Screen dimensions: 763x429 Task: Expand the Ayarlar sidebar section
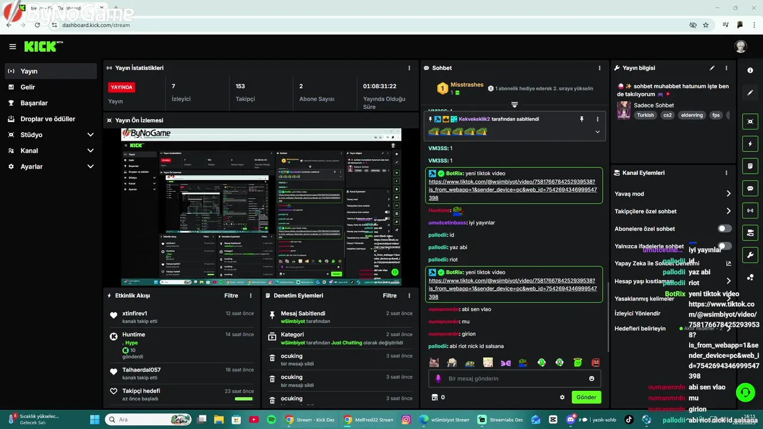[x=91, y=167]
